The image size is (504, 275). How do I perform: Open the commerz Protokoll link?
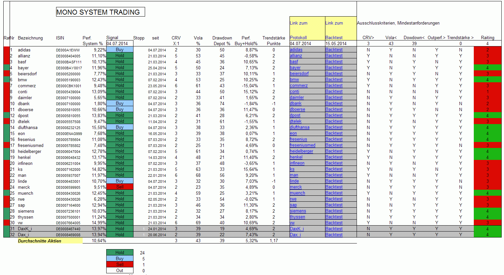[x=299, y=86]
